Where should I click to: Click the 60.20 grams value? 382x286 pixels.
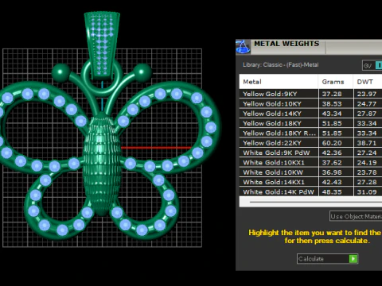pyautogui.click(x=332, y=143)
